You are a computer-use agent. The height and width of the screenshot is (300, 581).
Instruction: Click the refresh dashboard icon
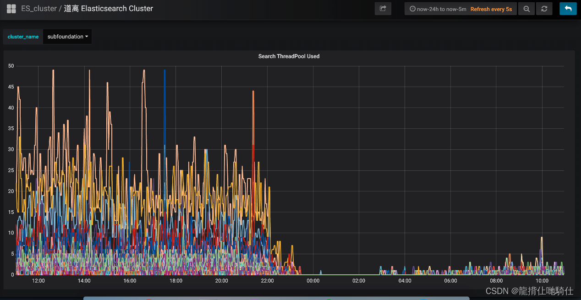[x=544, y=9]
